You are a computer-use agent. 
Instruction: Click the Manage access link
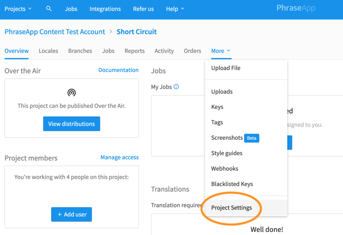click(120, 157)
